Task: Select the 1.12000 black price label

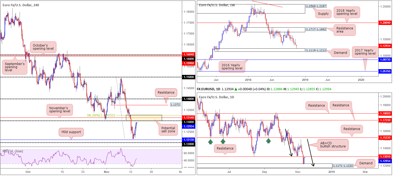Action: (189, 144)
